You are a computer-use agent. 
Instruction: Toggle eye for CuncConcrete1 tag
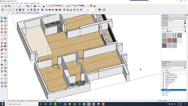click(x=163, y=77)
